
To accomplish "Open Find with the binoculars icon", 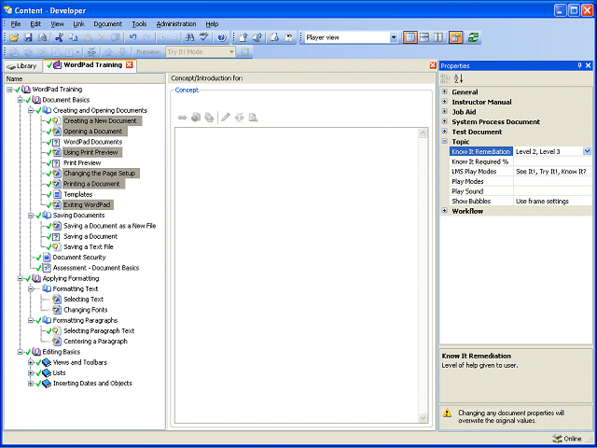I will (189, 37).
